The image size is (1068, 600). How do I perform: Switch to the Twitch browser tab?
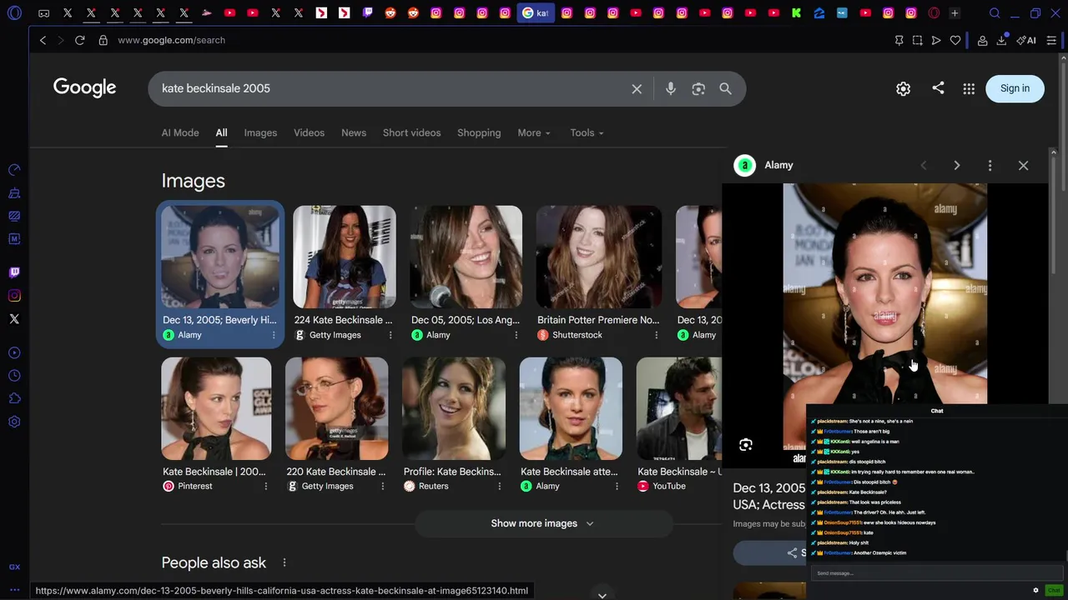[x=367, y=13]
